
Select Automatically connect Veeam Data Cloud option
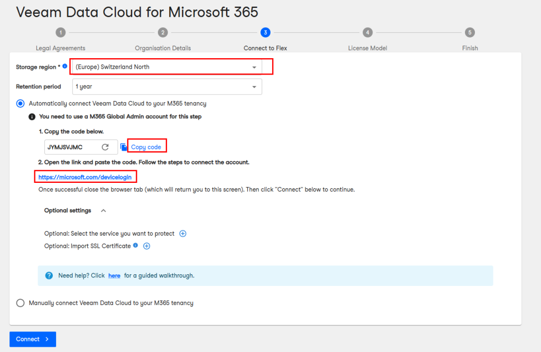[x=21, y=104]
